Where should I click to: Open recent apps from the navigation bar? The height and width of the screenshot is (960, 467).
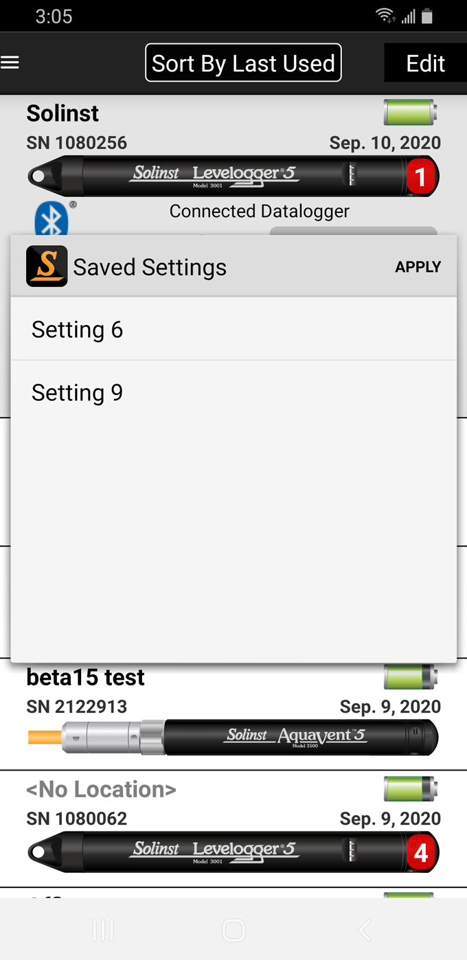pyautogui.click(x=102, y=930)
